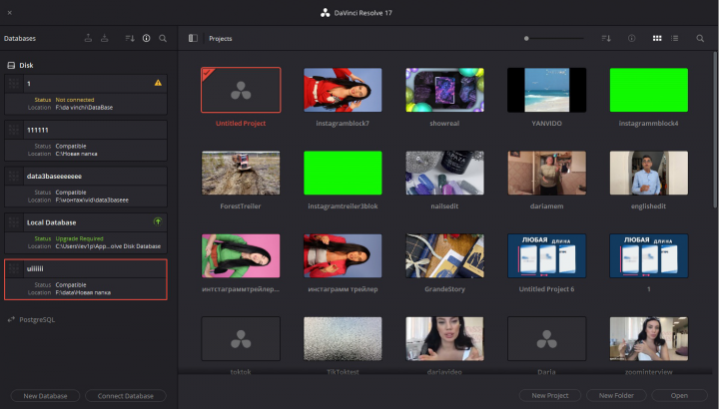The width and height of the screenshot is (719, 409).
Task: Select the data3baseeeeee database entry
Action: pyautogui.click(x=86, y=187)
